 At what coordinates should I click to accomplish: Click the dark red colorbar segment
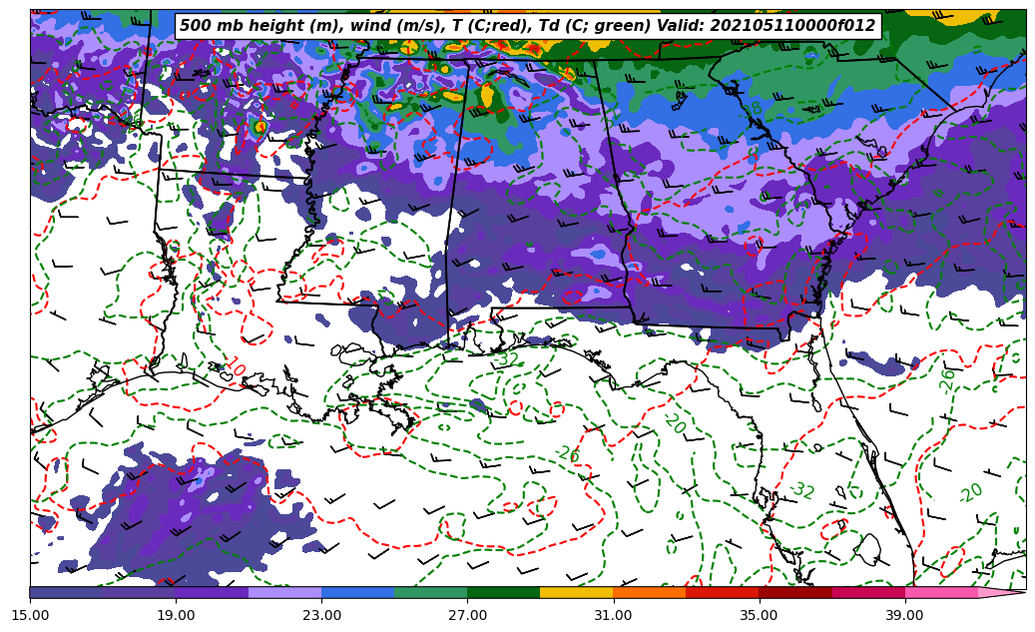(x=794, y=592)
